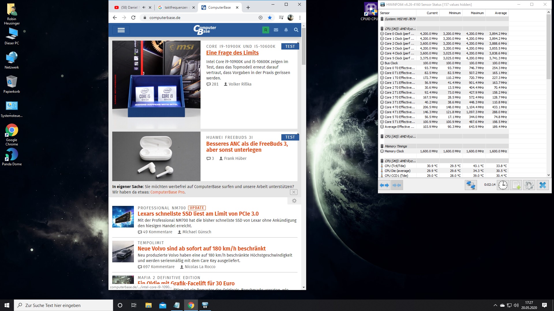Image resolution: width=554 pixels, height=311 pixels.
Task: Click ComputerBase search magnifier icon
Action: 296,30
